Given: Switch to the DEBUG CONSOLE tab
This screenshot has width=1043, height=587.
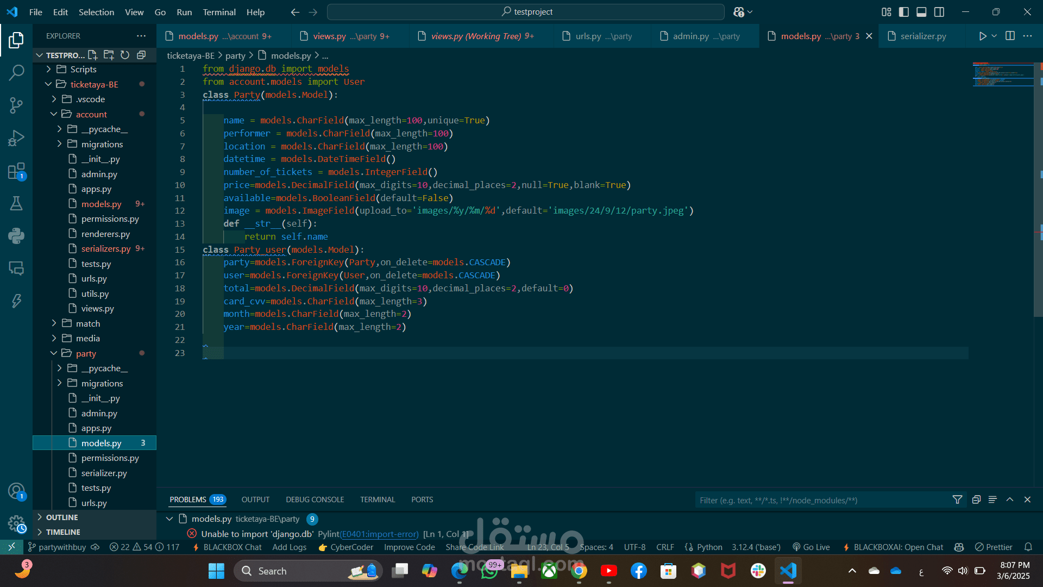Looking at the screenshot, I should [315, 499].
